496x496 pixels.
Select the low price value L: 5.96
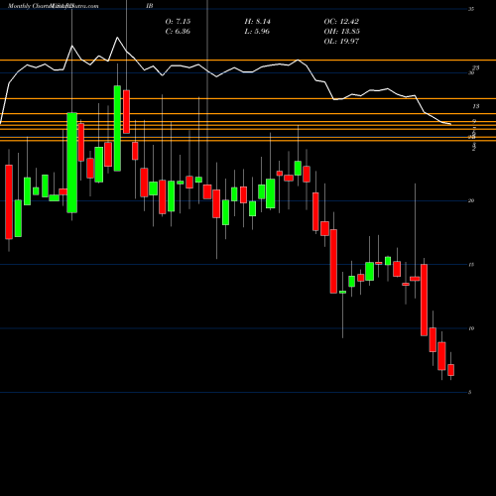pyautogui.click(x=257, y=32)
